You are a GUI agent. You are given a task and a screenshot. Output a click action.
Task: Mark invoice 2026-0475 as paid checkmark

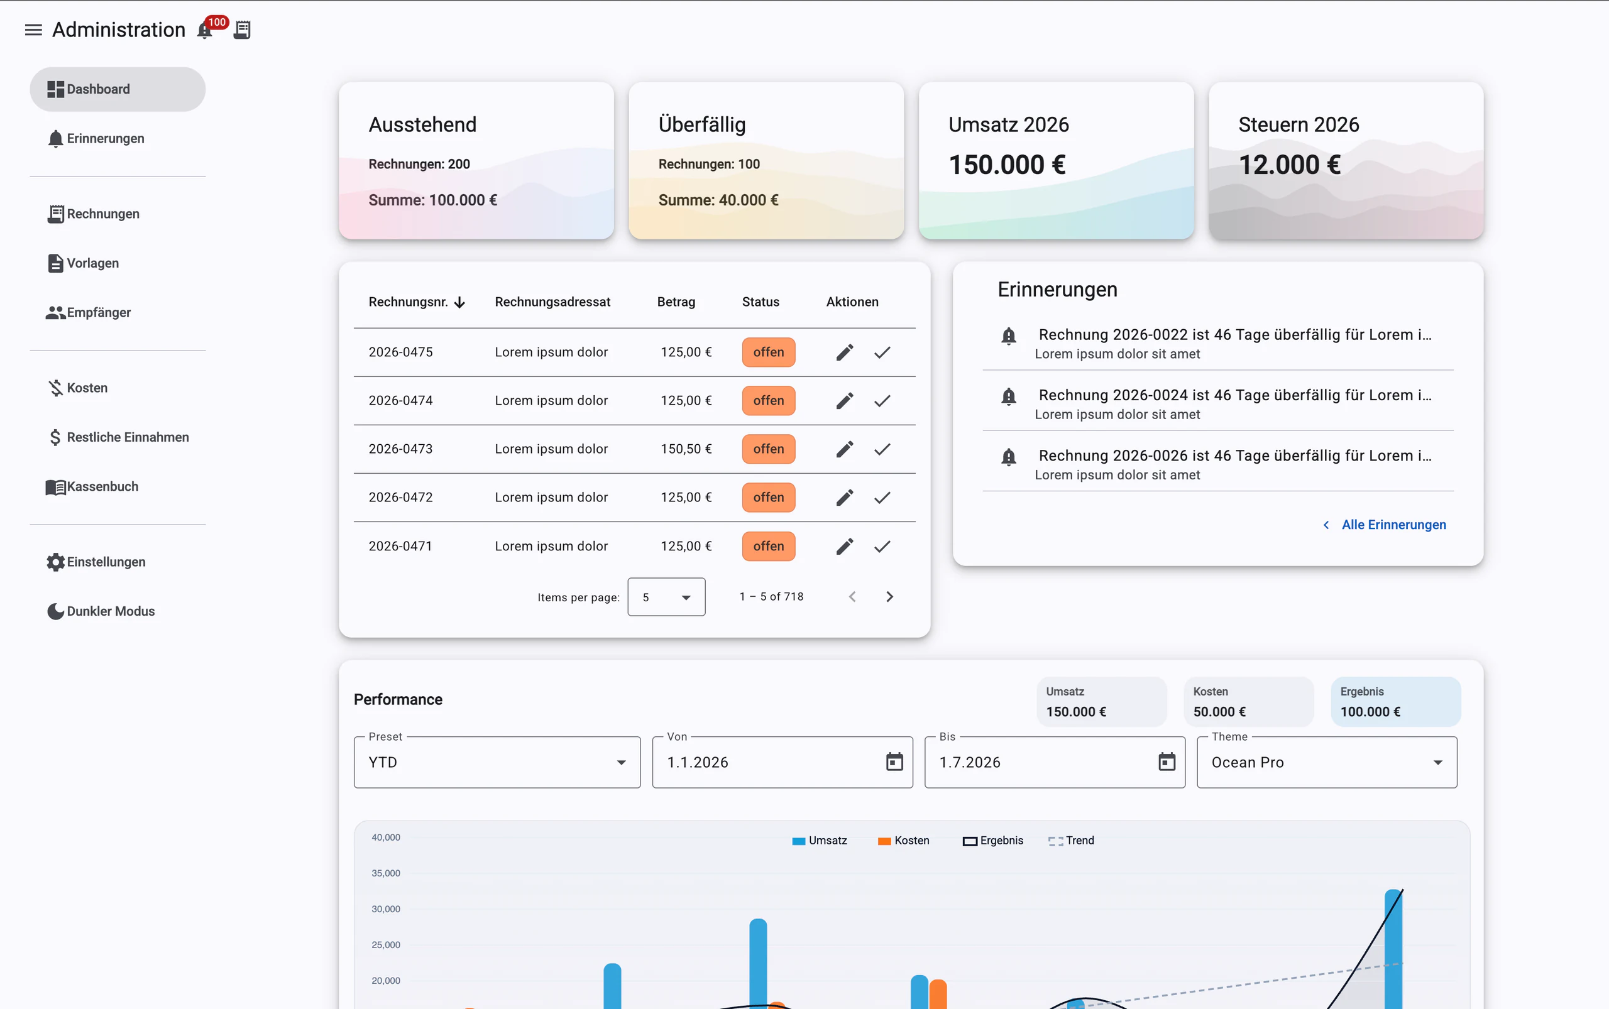(882, 352)
